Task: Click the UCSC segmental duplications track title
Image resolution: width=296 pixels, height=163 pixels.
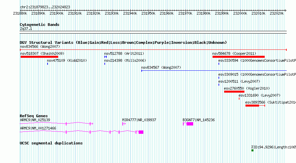Action: (x=51, y=143)
